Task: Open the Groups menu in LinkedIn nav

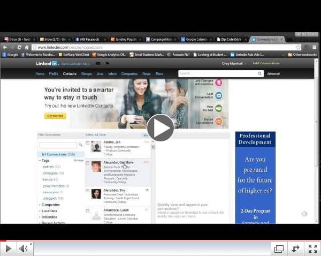Action: (x=86, y=74)
